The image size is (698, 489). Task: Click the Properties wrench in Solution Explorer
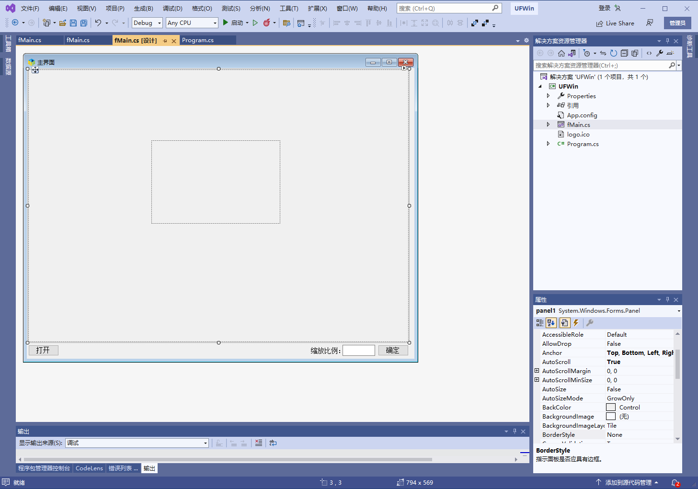click(x=660, y=53)
